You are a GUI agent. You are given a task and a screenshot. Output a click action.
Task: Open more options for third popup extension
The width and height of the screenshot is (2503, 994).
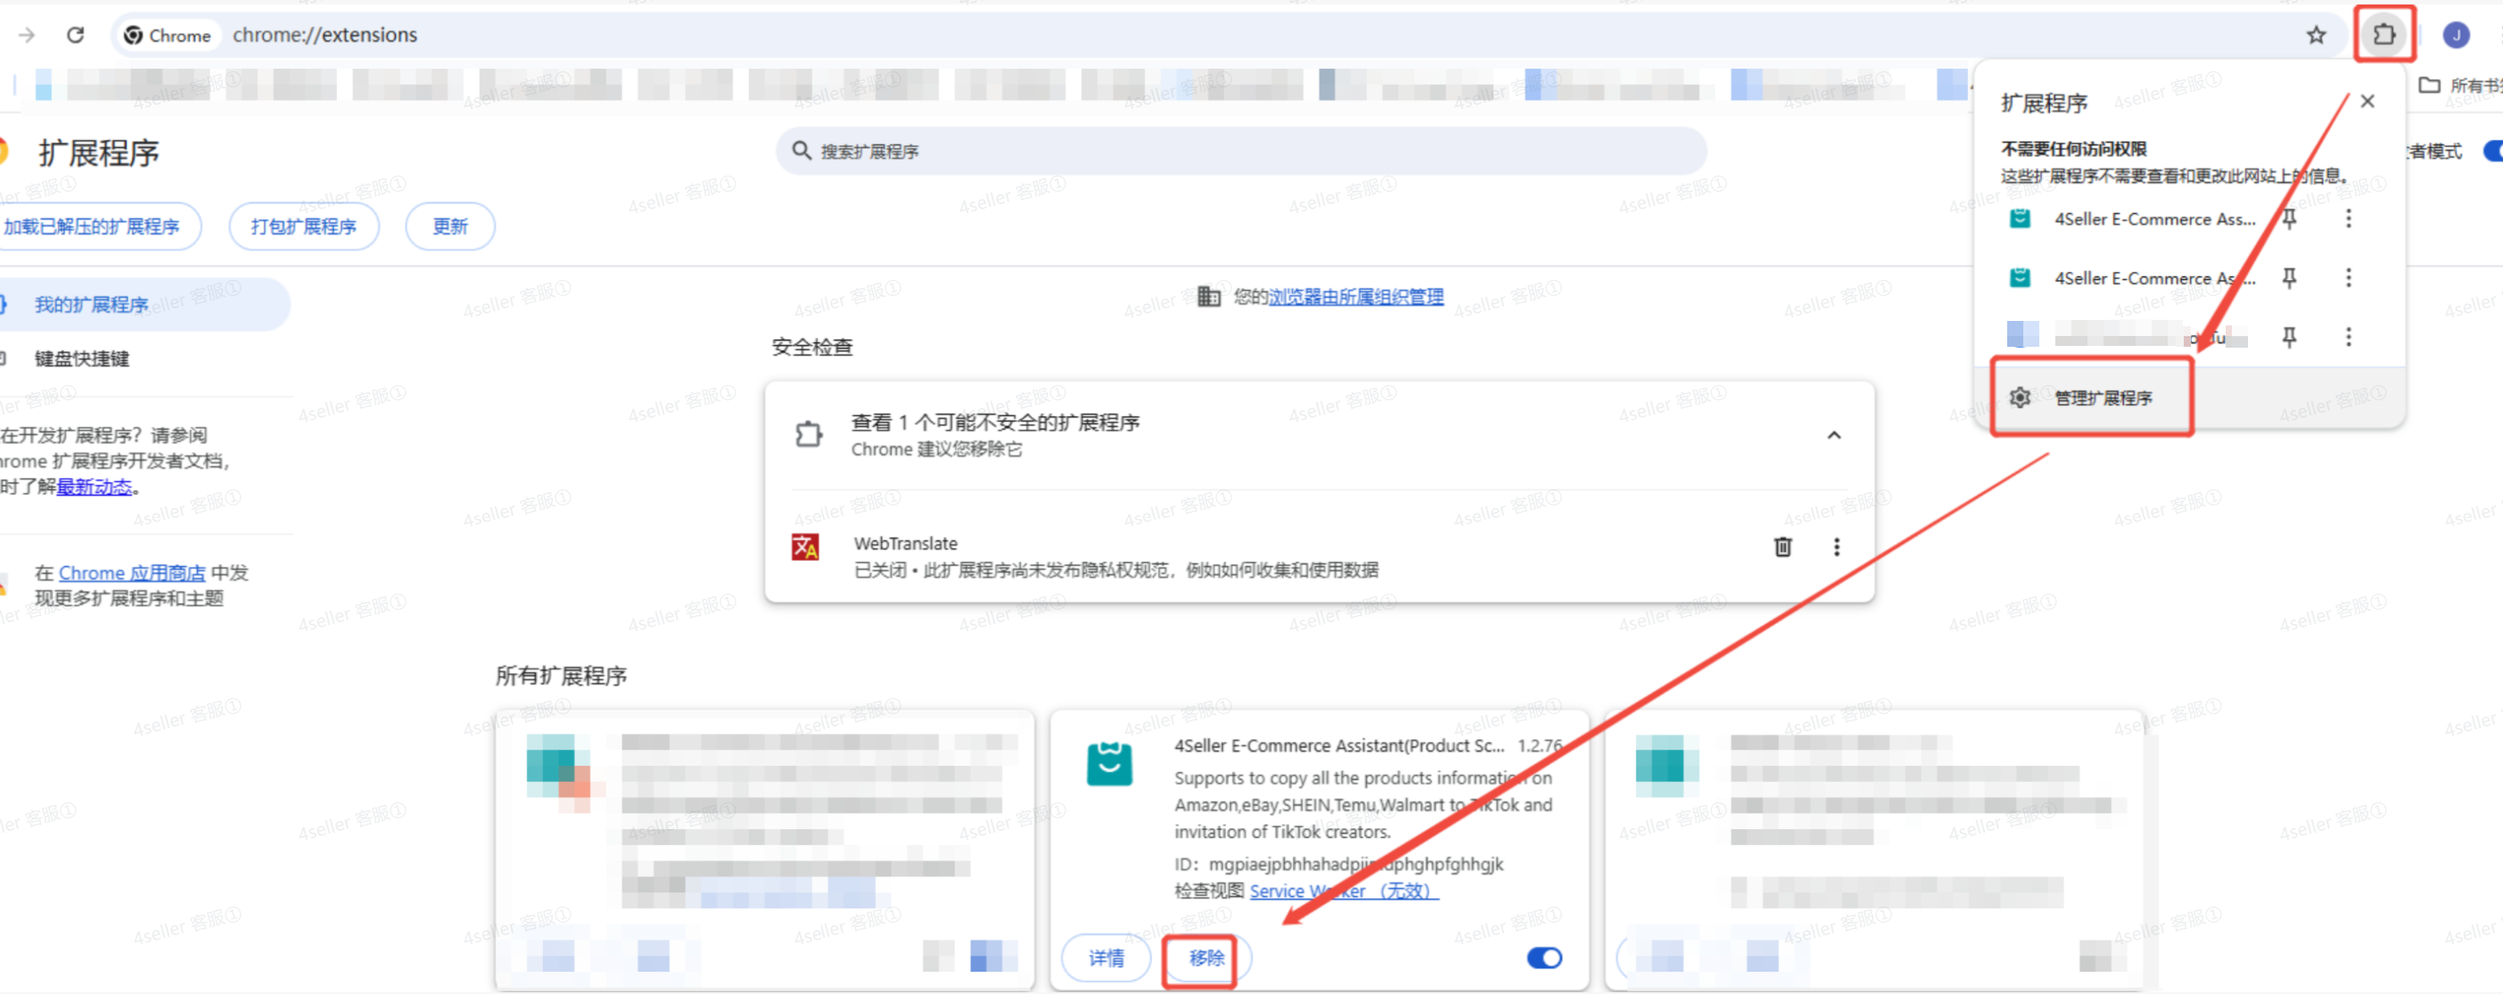pos(2349,337)
